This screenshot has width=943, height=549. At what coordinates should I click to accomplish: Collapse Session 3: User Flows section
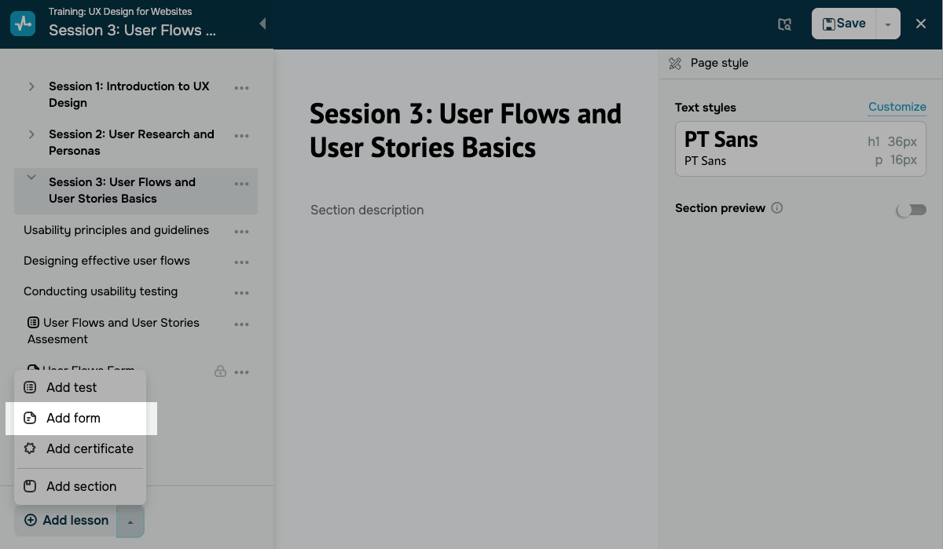(31, 178)
